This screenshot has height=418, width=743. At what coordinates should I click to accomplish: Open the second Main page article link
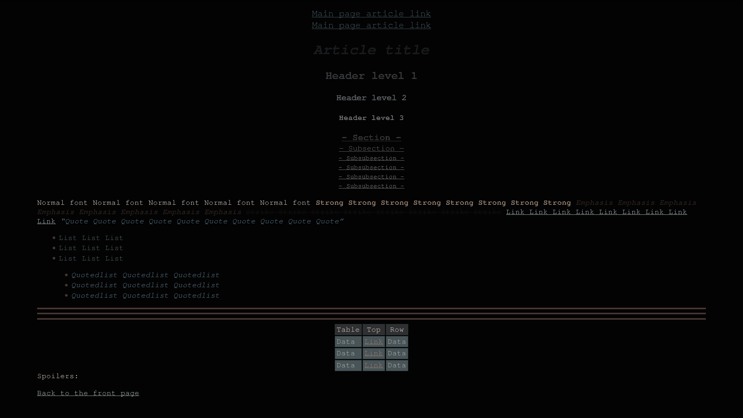pos(371,25)
